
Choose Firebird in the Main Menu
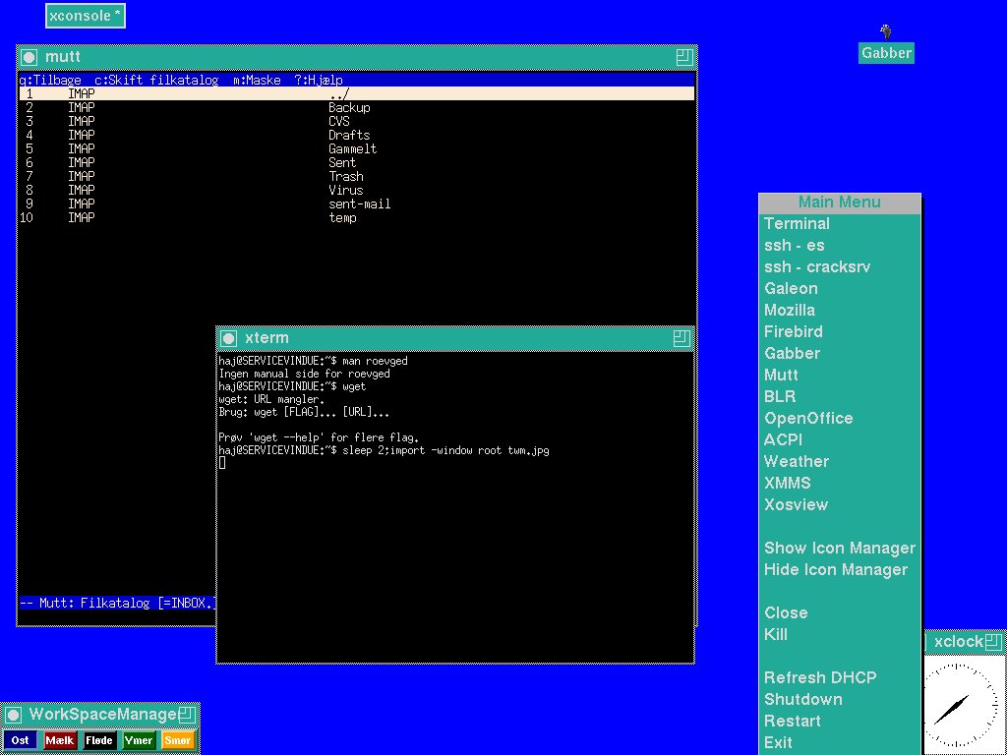coord(793,332)
